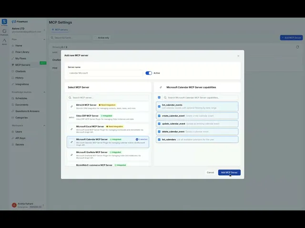The width and height of the screenshot is (305, 228).
Task: Click the Search Microsoft Calendar capabilities field
Action: pyautogui.click(x=200, y=97)
